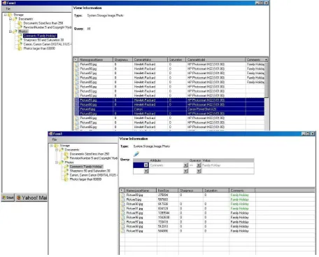Collapse the Photos node in front window tree
The width and height of the screenshot is (319, 257).
point(57,162)
